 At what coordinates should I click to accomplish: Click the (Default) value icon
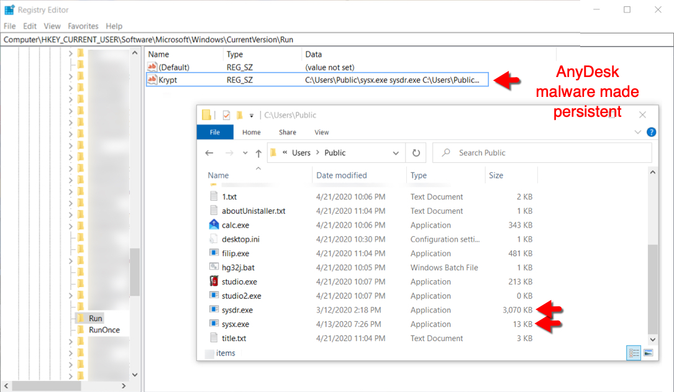[152, 67]
